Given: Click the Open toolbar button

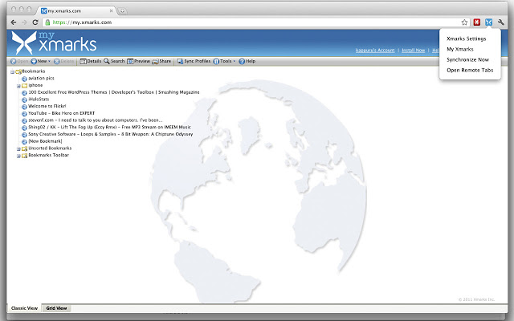Looking at the screenshot, I should pyautogui.click(x=19, y=61).
